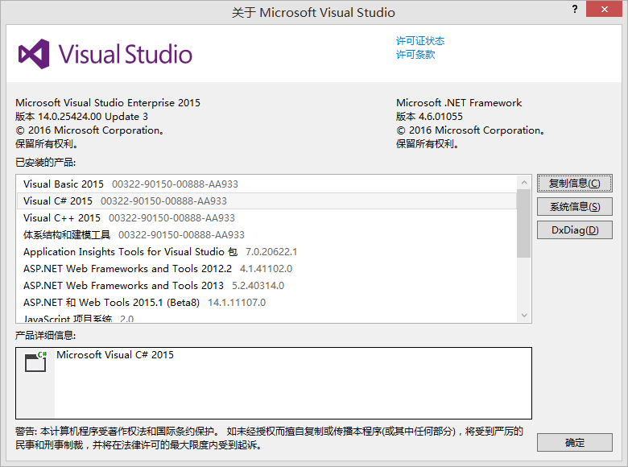Open the 许可证状态 license status link
This screenshot has width=628, height=467.
[x=420, y=41]
